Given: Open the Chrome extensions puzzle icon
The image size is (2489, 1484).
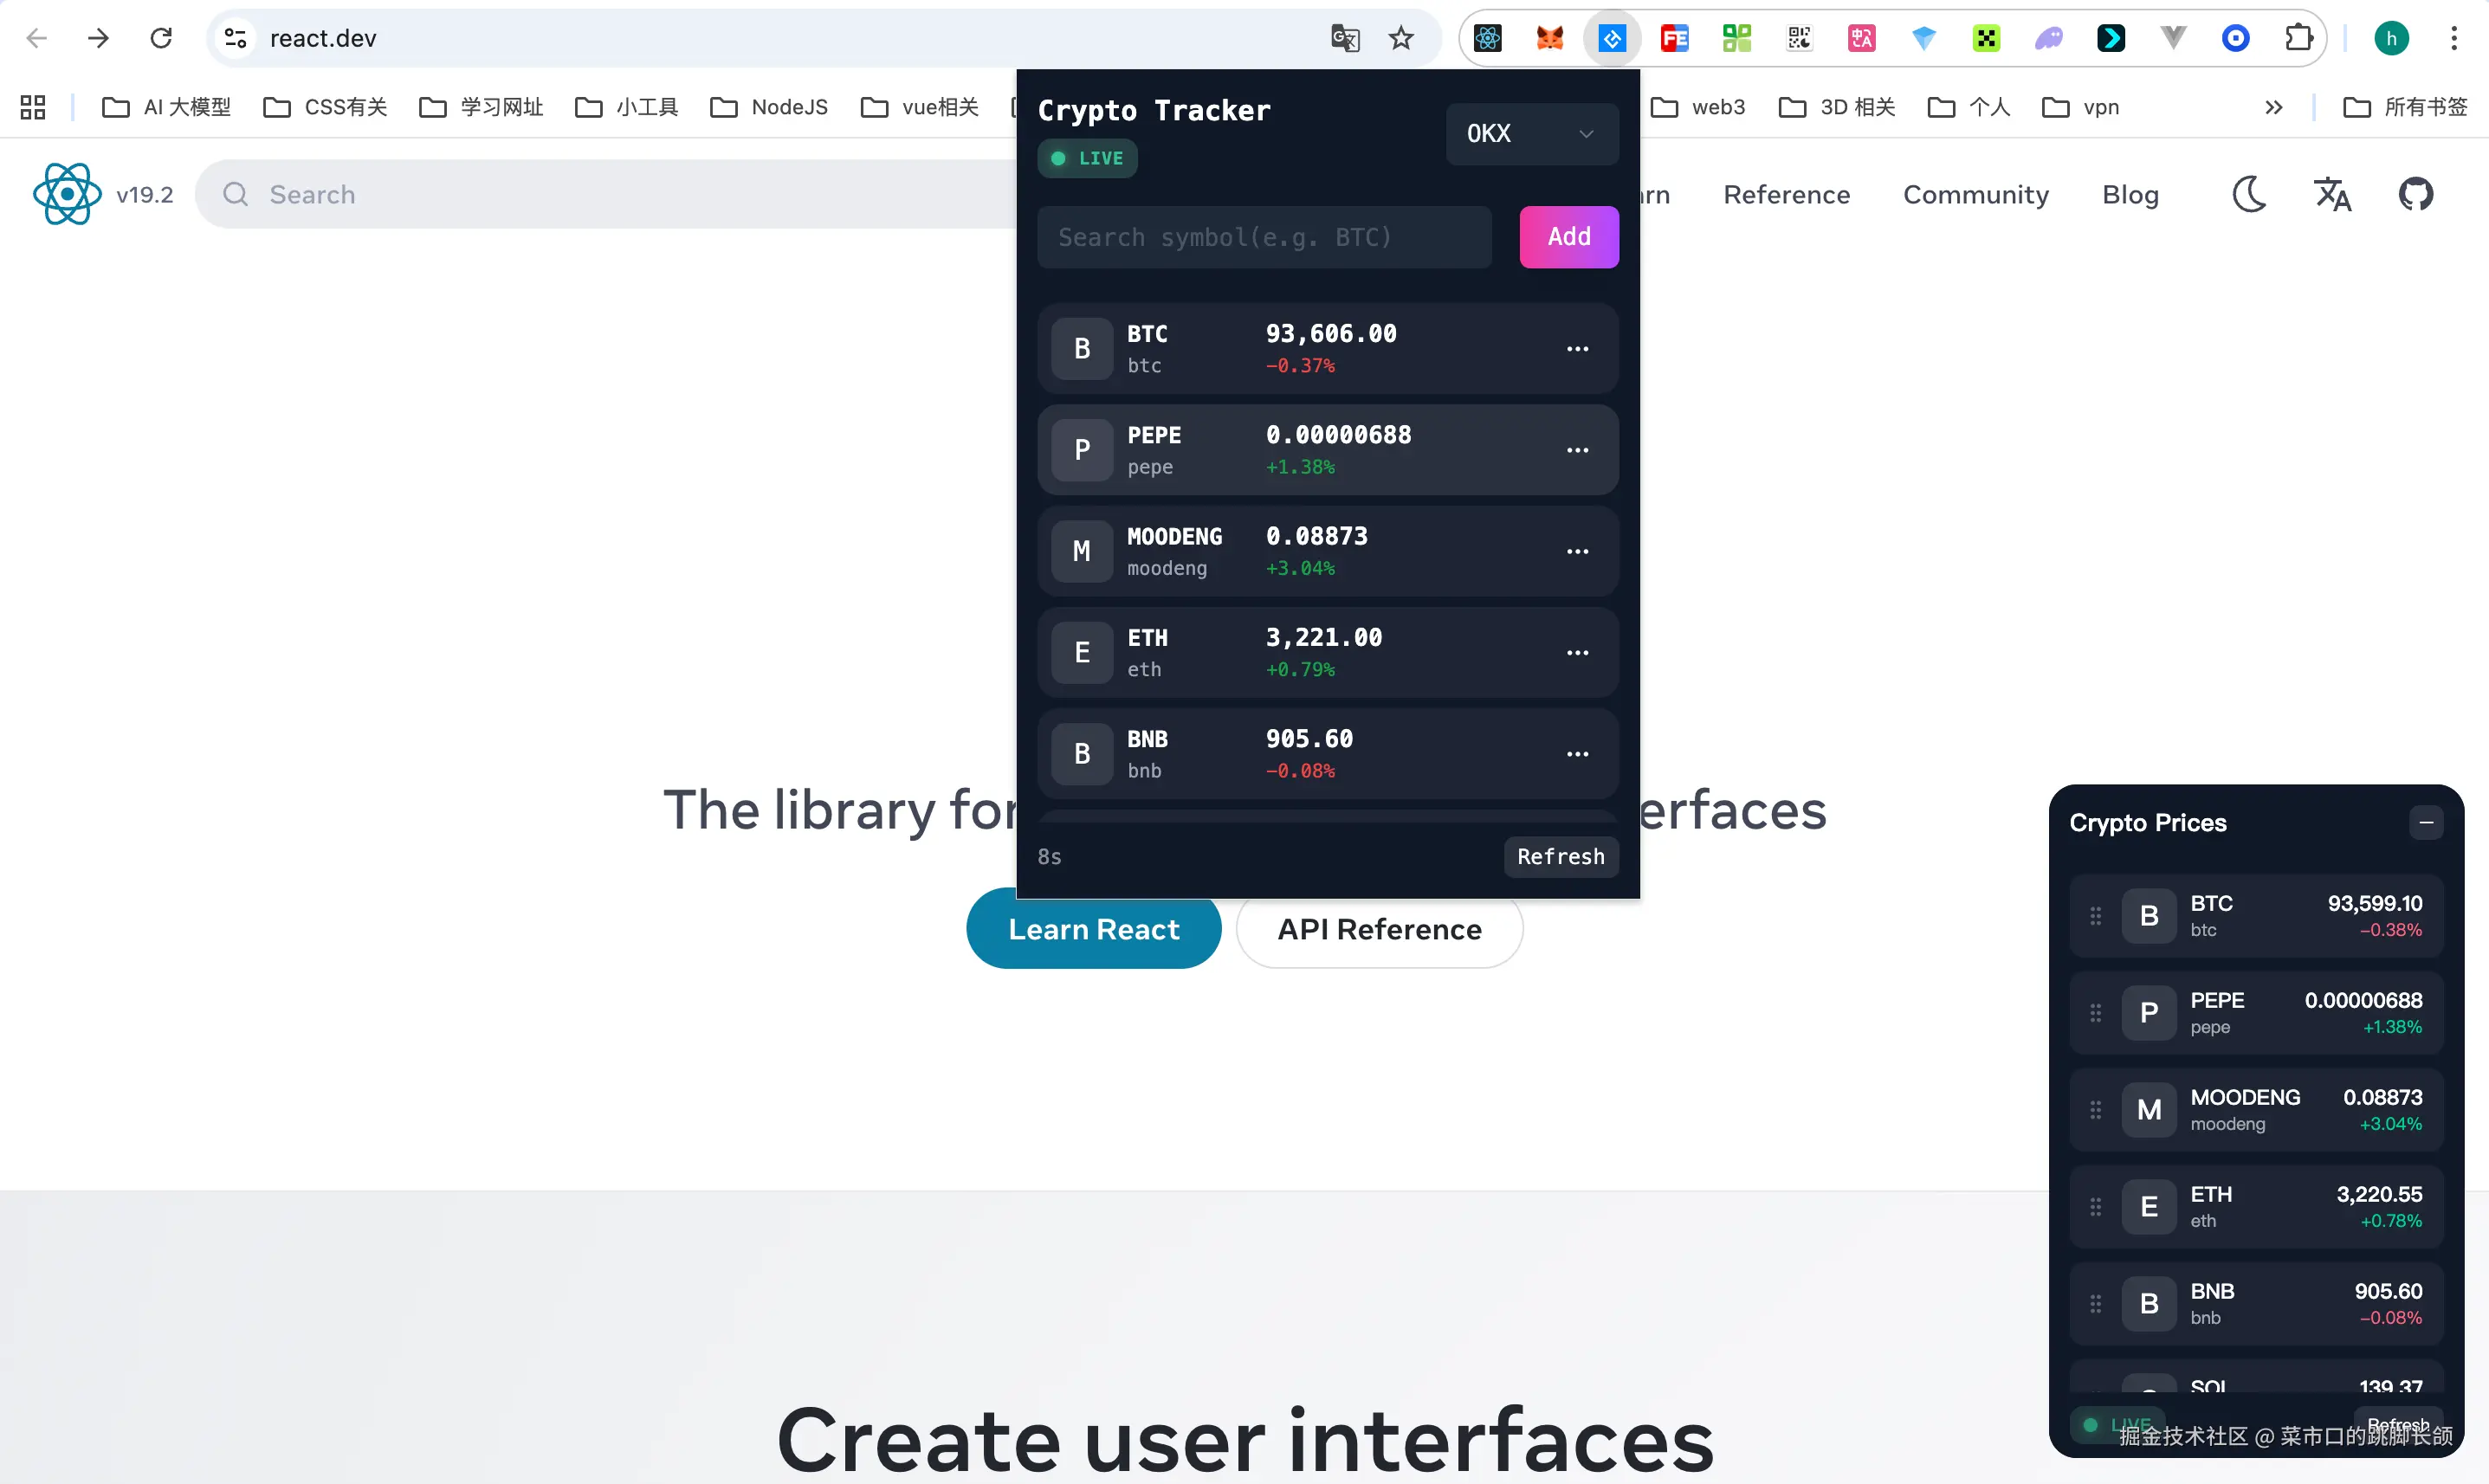Looking at the screenshot, I should (x=2299, y=38).
